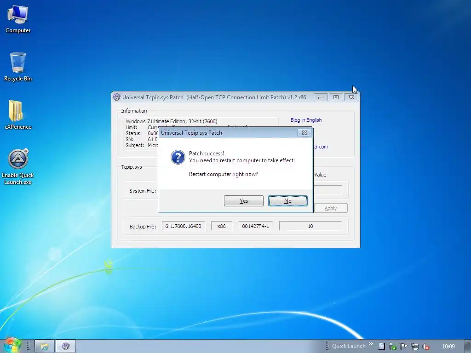Image resolution: width=471 pixels, height=353 pixels.
Task: Click the Apply button in the patch window
Action: 331,208
